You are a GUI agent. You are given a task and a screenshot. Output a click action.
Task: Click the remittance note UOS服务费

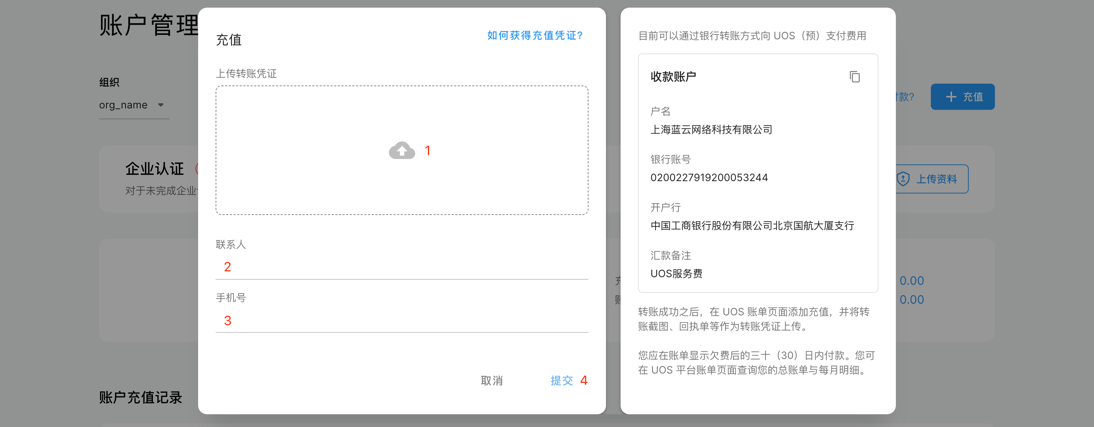coord(676,274)
